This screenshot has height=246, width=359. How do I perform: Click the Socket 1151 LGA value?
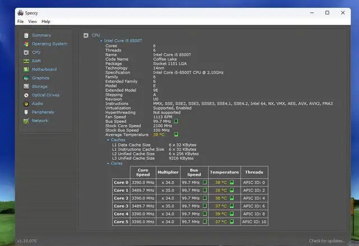170,63
